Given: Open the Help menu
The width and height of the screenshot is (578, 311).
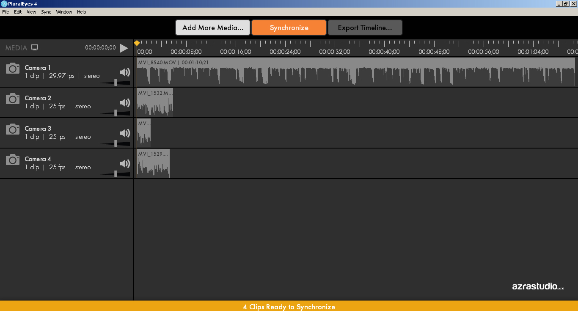Looking at the screenshot, I should click(82, 12).
